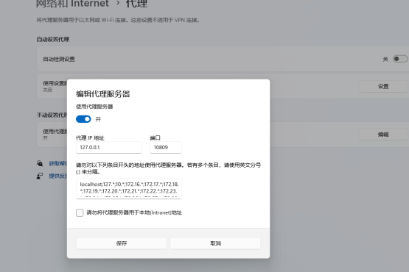This screenshot has height=272, width=409.
Task: Open the 提供反馈 link
Action: click(x=58, y=176)
